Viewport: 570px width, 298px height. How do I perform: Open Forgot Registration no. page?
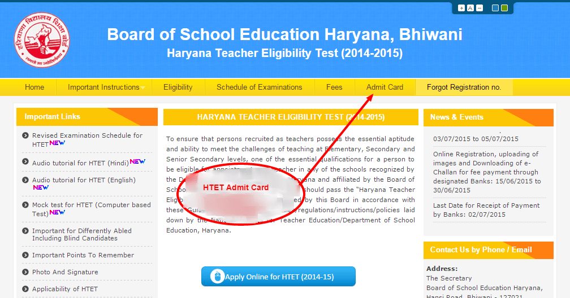(464, 87)
